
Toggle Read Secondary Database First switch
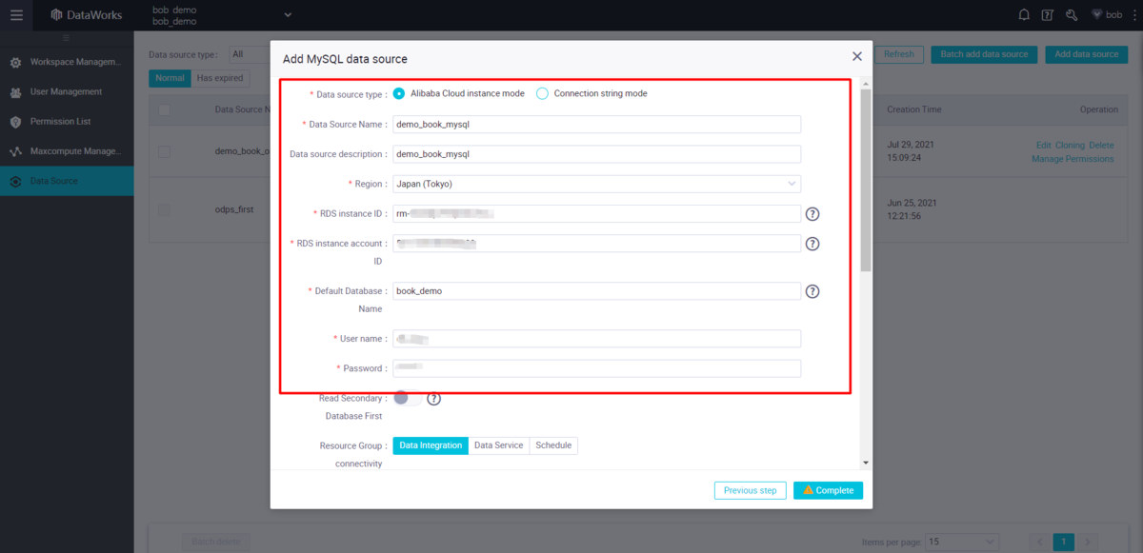pyautogui.click(x=407, y=399)
